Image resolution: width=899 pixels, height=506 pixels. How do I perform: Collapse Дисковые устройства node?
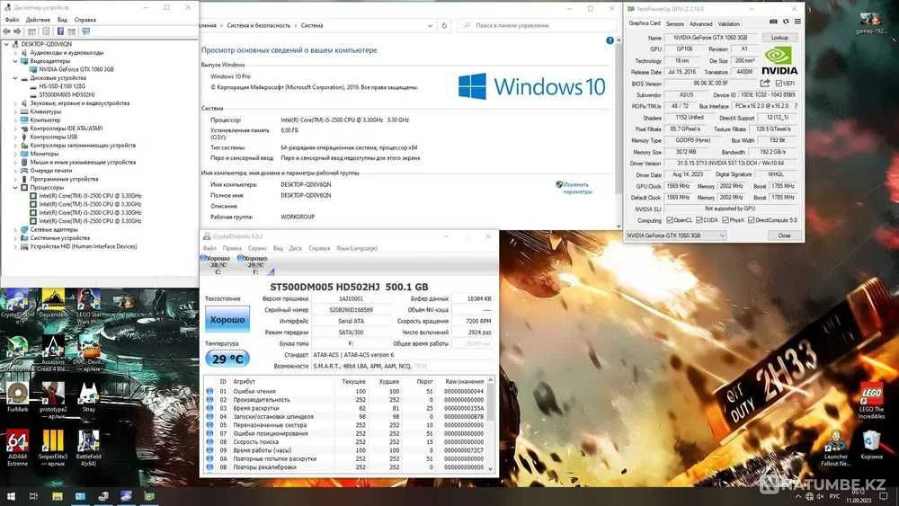pyautogui.click(x=15, y=78)
